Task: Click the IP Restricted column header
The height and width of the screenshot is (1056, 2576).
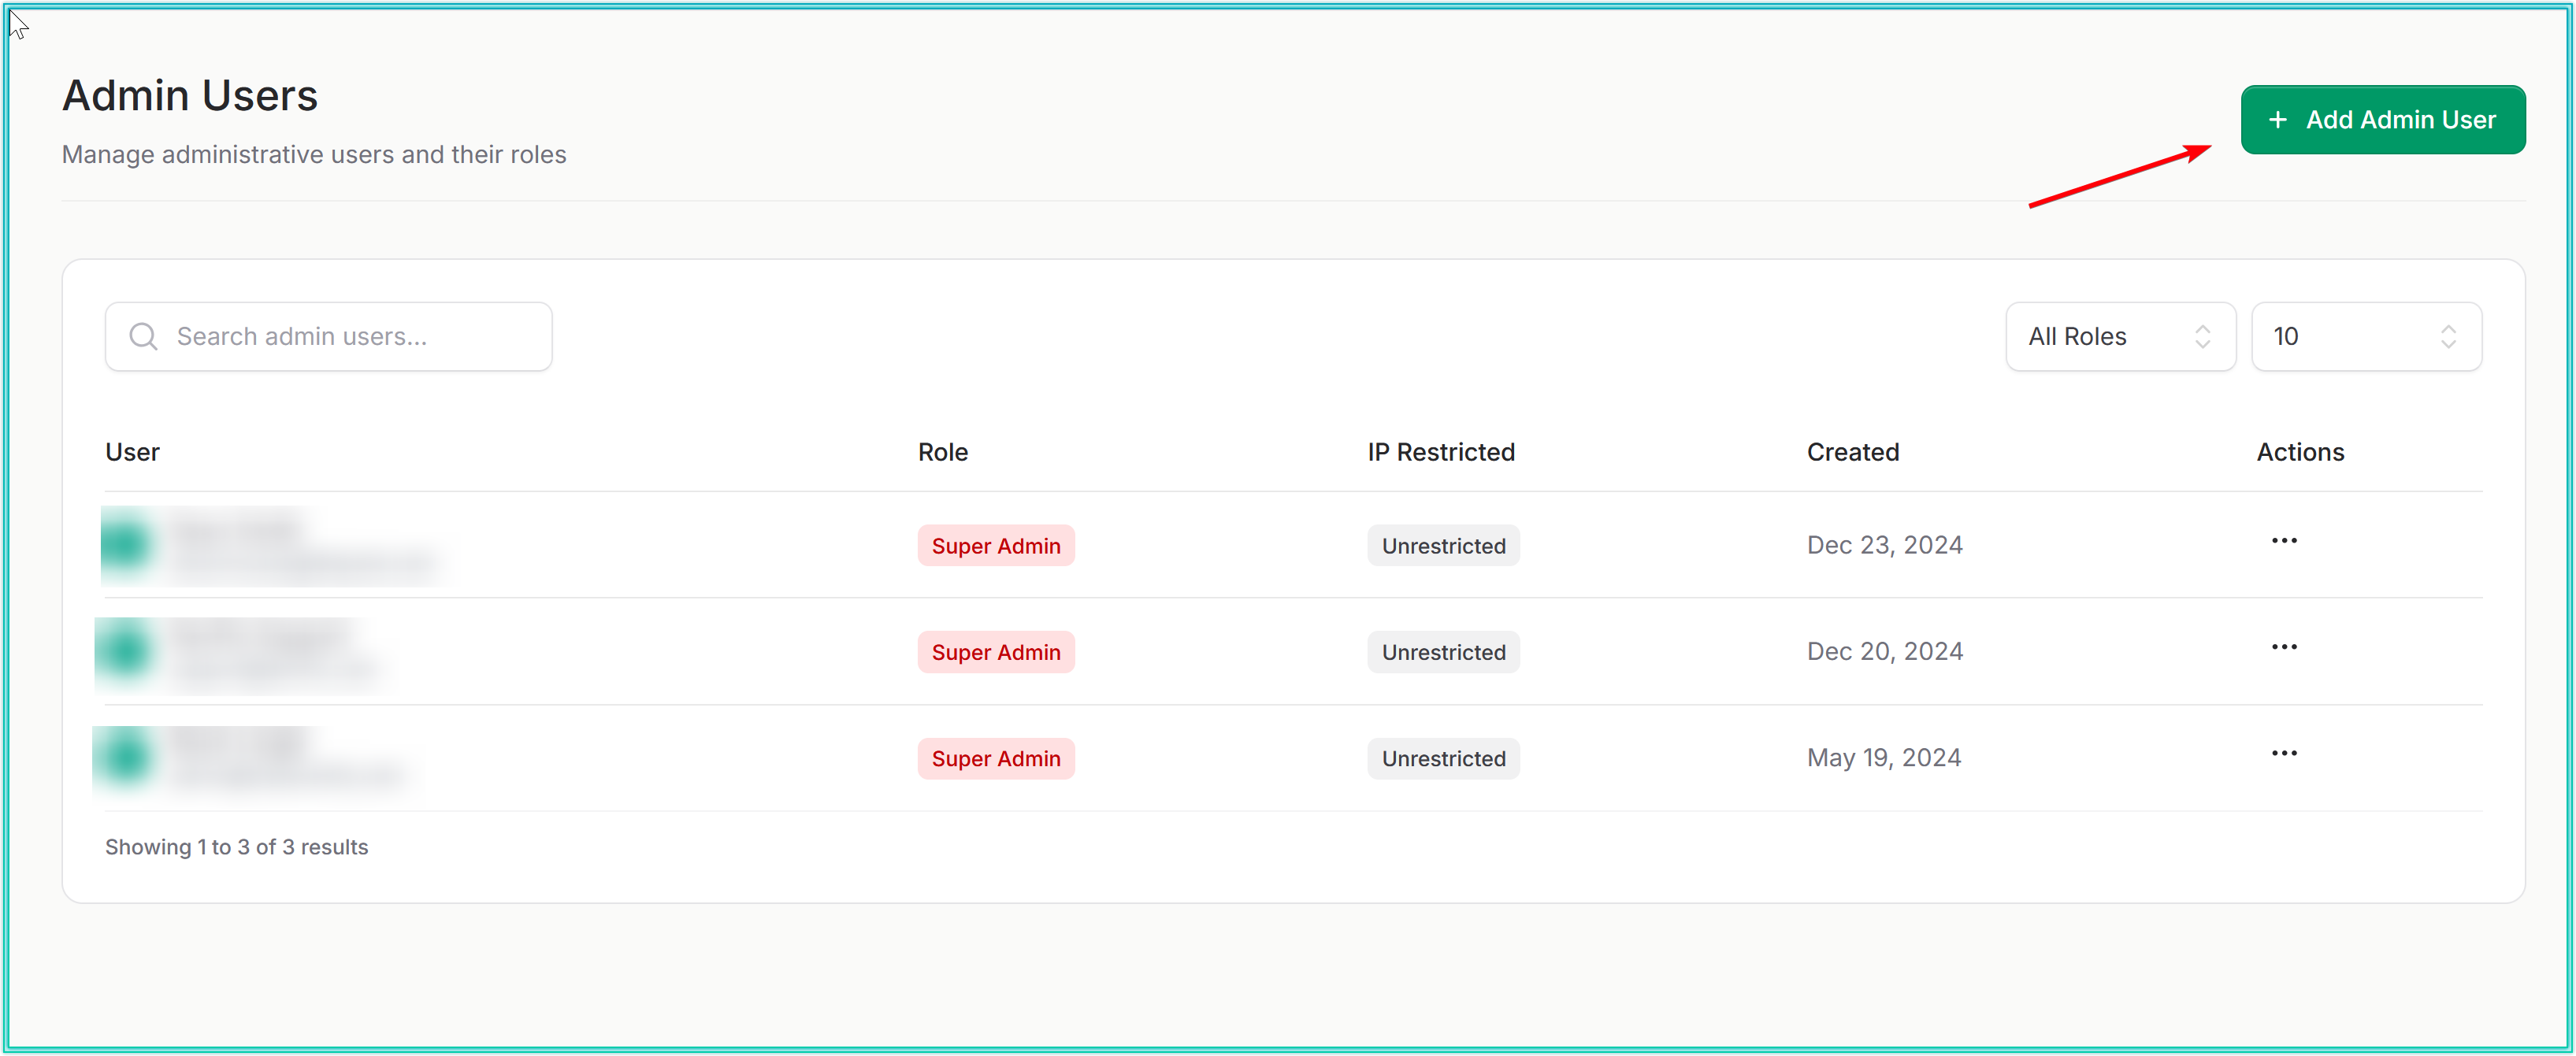Action: (x=1440, y=452)
